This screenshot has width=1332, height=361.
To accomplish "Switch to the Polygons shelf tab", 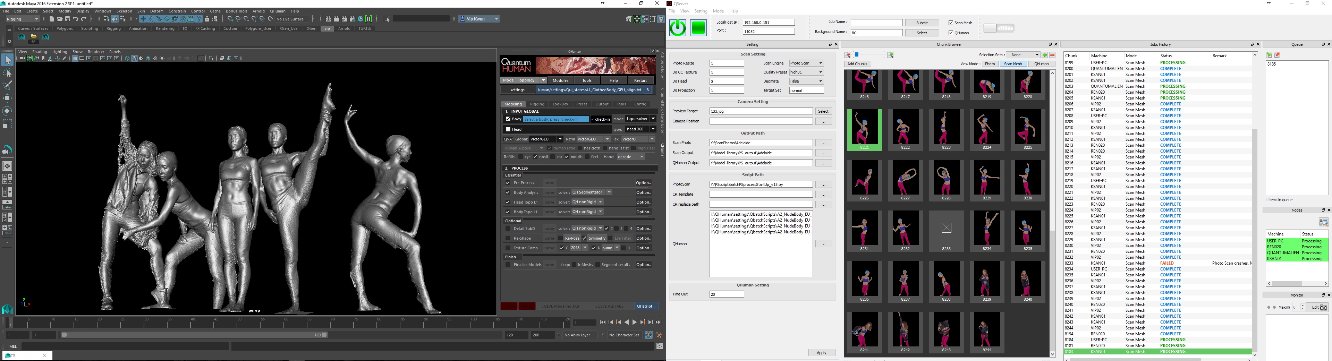I will pos(65,29).
